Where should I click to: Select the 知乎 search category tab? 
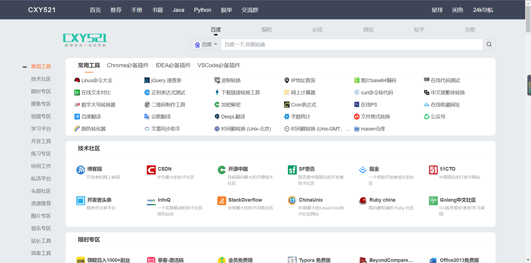click(419, 30)
